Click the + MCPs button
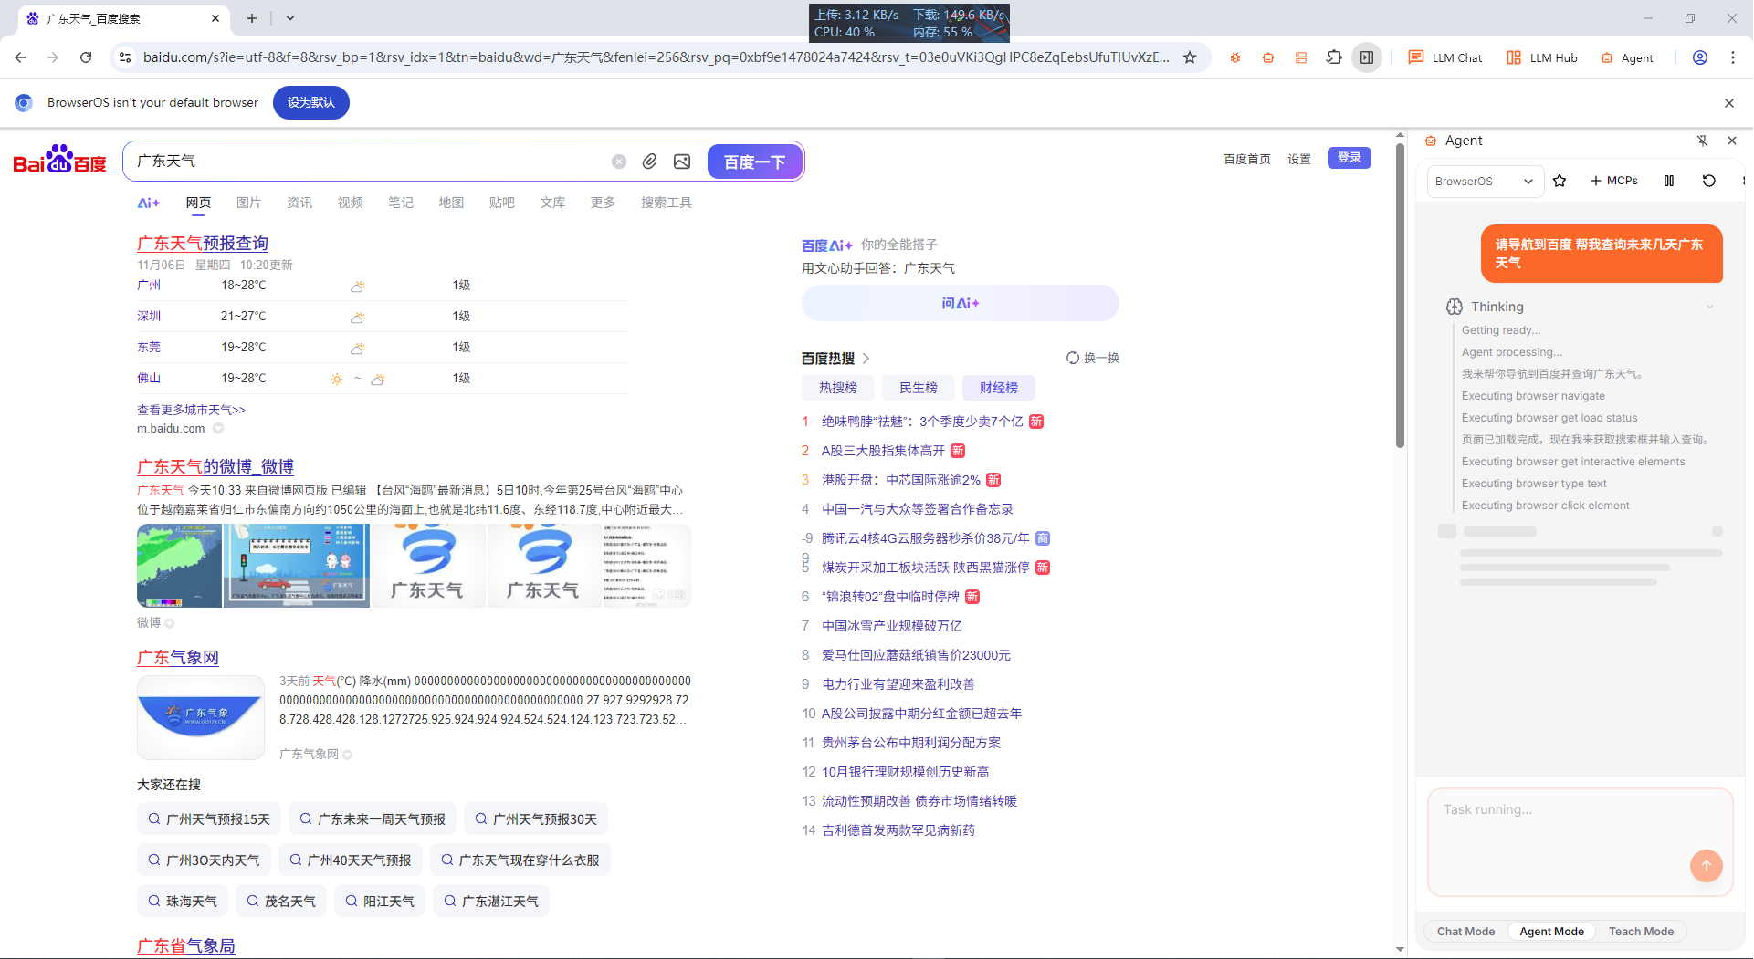 pos(1614,181)
